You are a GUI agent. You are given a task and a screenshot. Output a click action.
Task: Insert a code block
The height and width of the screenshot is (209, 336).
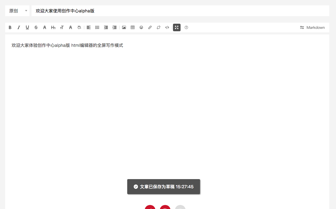click(167, 27)
